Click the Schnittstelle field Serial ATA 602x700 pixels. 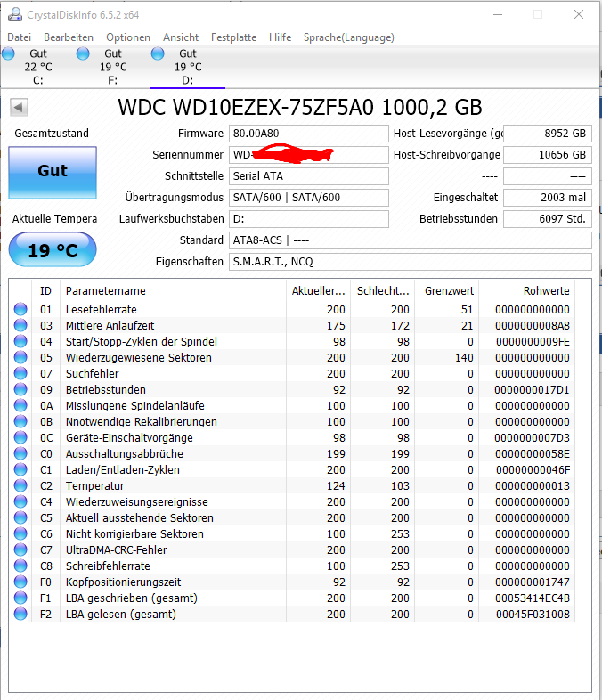point(309,176)
